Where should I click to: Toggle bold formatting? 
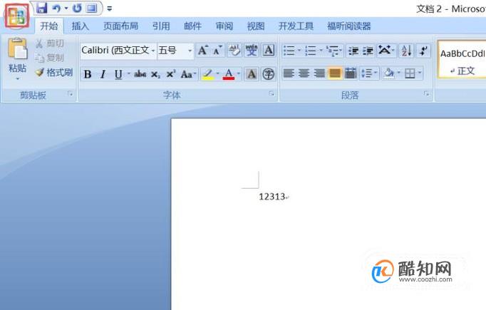[x=88, y=74]
